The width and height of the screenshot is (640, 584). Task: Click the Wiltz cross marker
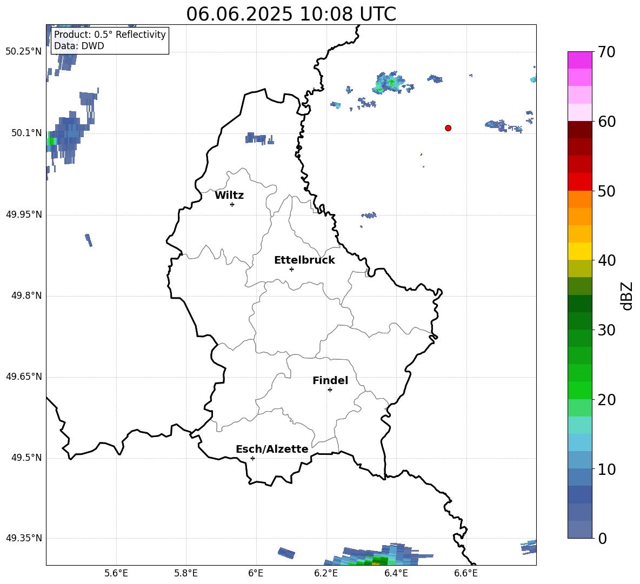[232, 204]
